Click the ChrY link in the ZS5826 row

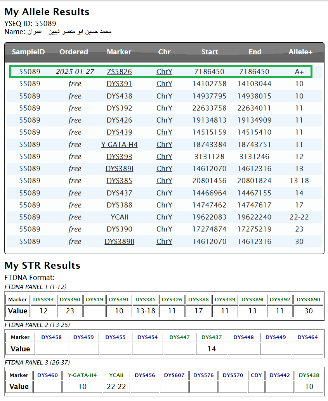pos(164,72)
